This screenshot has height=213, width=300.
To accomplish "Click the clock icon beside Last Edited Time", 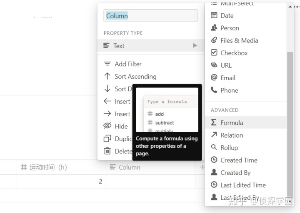I will click(214, 184).
